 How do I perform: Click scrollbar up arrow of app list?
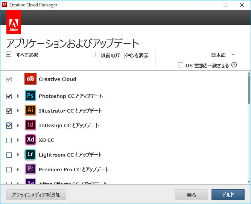point(249,73)
